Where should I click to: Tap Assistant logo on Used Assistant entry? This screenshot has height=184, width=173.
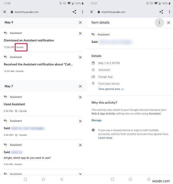click(5, 97)
